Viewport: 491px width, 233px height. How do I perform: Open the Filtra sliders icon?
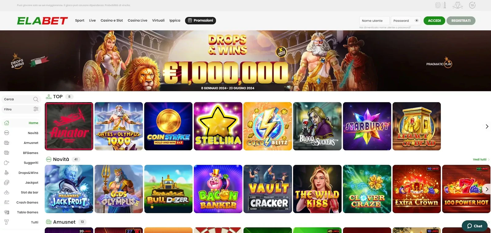point(36,109)
